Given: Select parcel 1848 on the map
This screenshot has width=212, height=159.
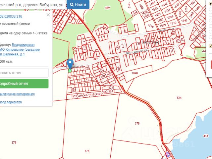Looking at the screenshot, I should pyautogui.click(x=134, y=73).
